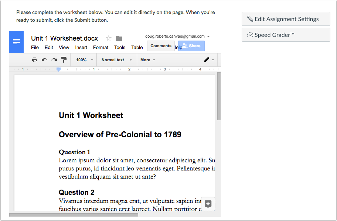
Task: Open the zoom level dropdown showing 100%
Action: tap(85, 60)
